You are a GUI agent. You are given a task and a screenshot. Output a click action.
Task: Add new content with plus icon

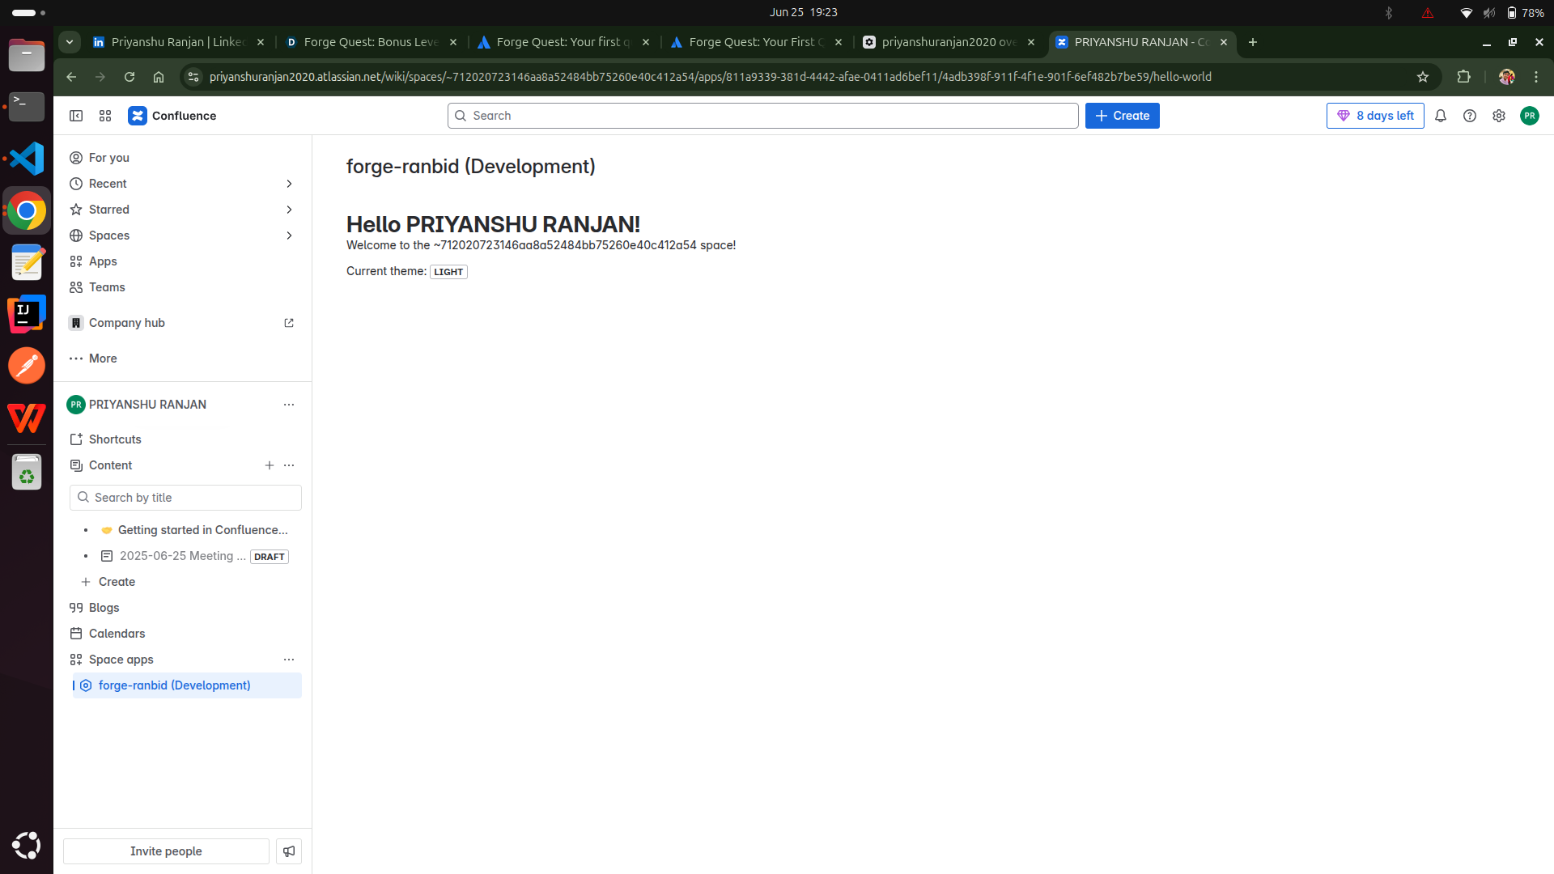[x=270, y=465]
